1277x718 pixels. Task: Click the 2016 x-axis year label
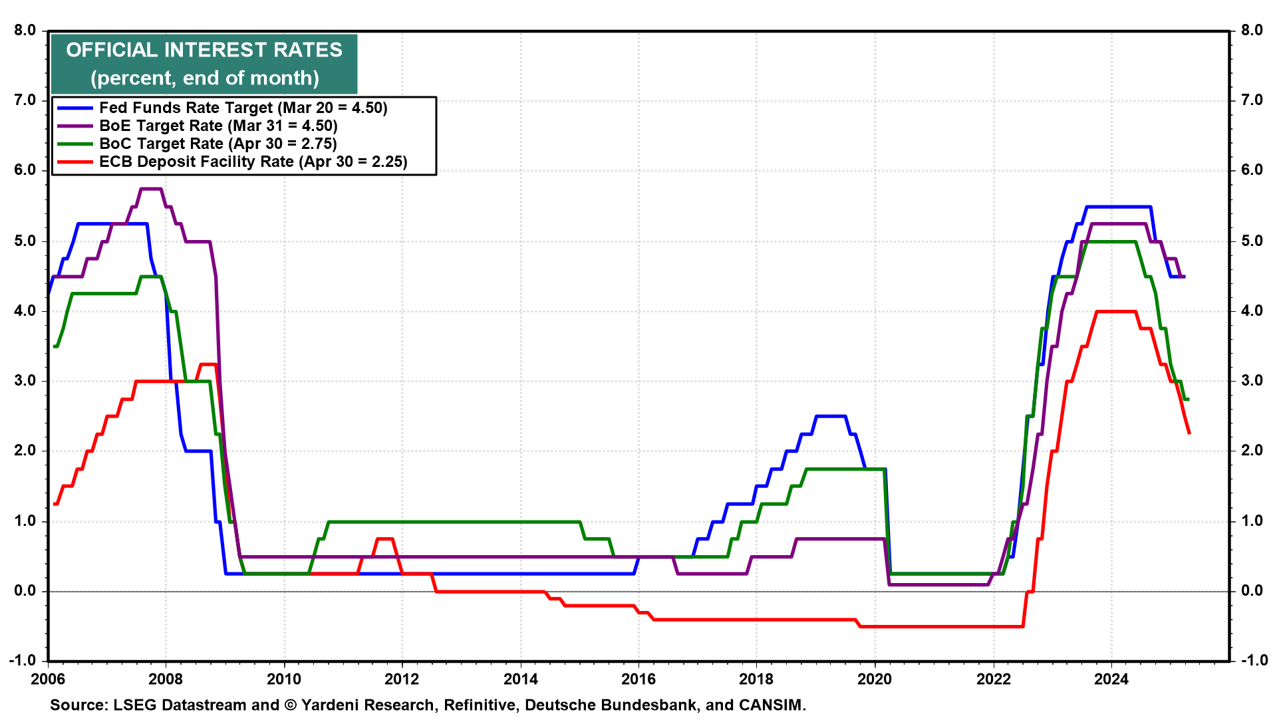click(638, 679)
